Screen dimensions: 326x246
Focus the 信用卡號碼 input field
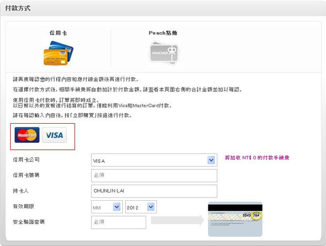(154, 176)
